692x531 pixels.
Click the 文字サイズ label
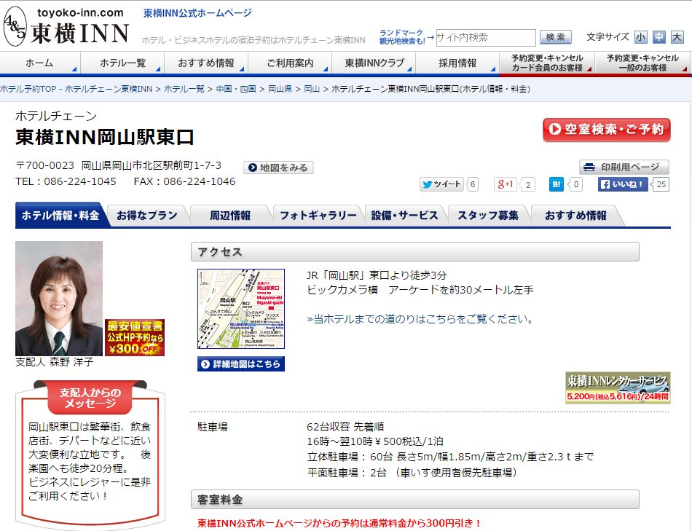[x=608, y=37]
